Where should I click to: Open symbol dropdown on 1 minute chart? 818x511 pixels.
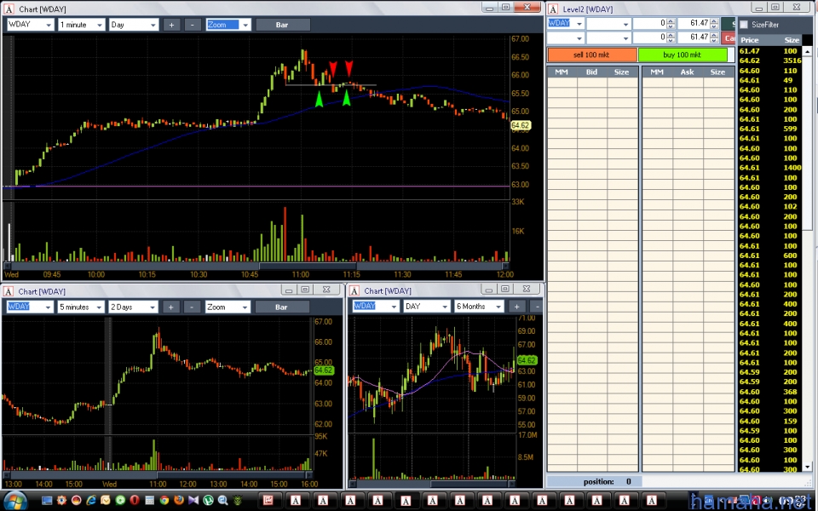[x=49, y=25]
